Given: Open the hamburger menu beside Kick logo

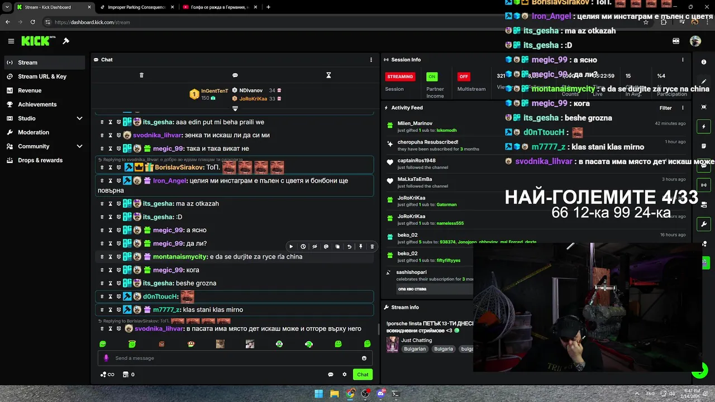Looking at the screenshot, I should (11, 41).
